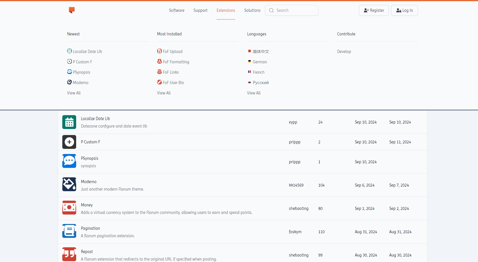Screen dimensions: 478x262
Task: Click install count 104 for Moderno
Action: pos(322,185)
